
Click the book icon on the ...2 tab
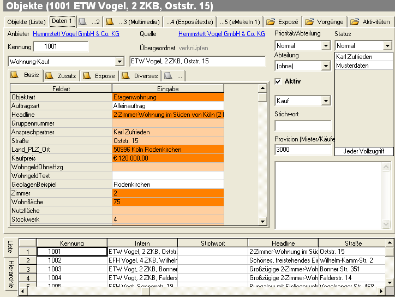coord(82,22)
